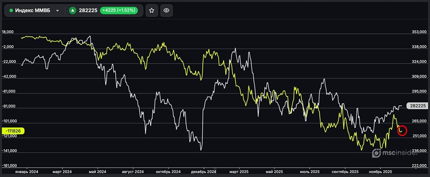The image size is (430, 177).
Task: Click the -121,000 left axis value
Action: coord(9,136)
